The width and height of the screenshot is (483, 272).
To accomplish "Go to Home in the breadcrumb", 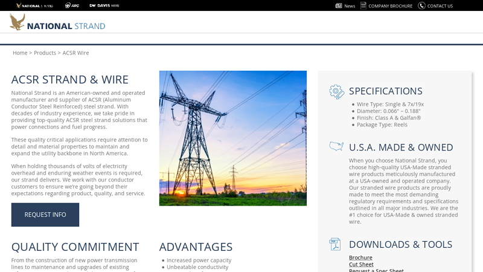I will (x=20, y=53).
